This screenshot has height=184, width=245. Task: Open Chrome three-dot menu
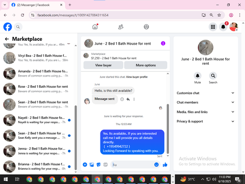click(x=240, y=15)
